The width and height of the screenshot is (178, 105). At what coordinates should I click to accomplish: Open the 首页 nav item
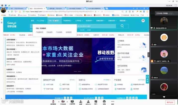(32, 21)
